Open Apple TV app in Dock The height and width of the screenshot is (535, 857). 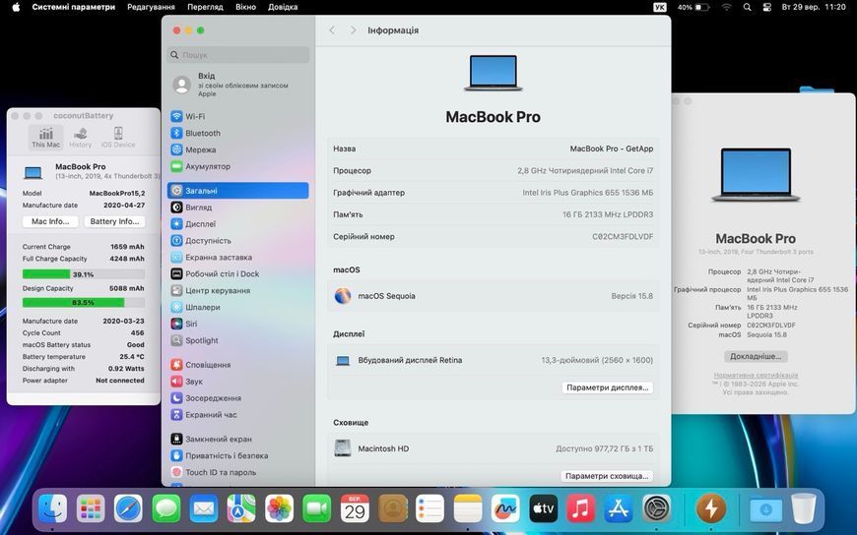[x=544, y=508]
